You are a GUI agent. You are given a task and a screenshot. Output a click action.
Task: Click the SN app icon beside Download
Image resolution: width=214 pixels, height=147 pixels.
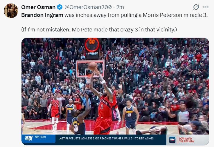[172, 140]
